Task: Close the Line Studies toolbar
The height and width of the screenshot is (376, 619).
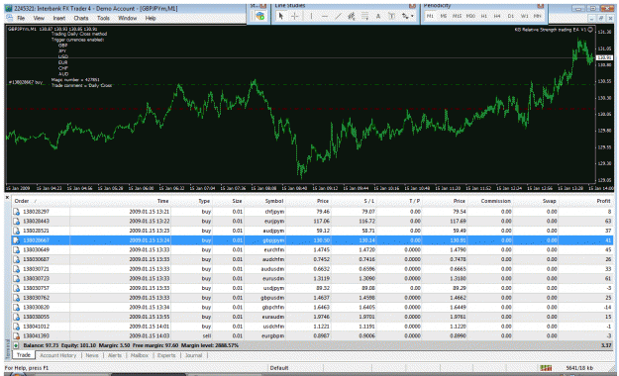Action: [413, 6]
